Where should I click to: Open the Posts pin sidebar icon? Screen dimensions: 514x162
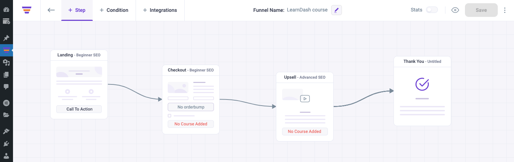point(6,38)
